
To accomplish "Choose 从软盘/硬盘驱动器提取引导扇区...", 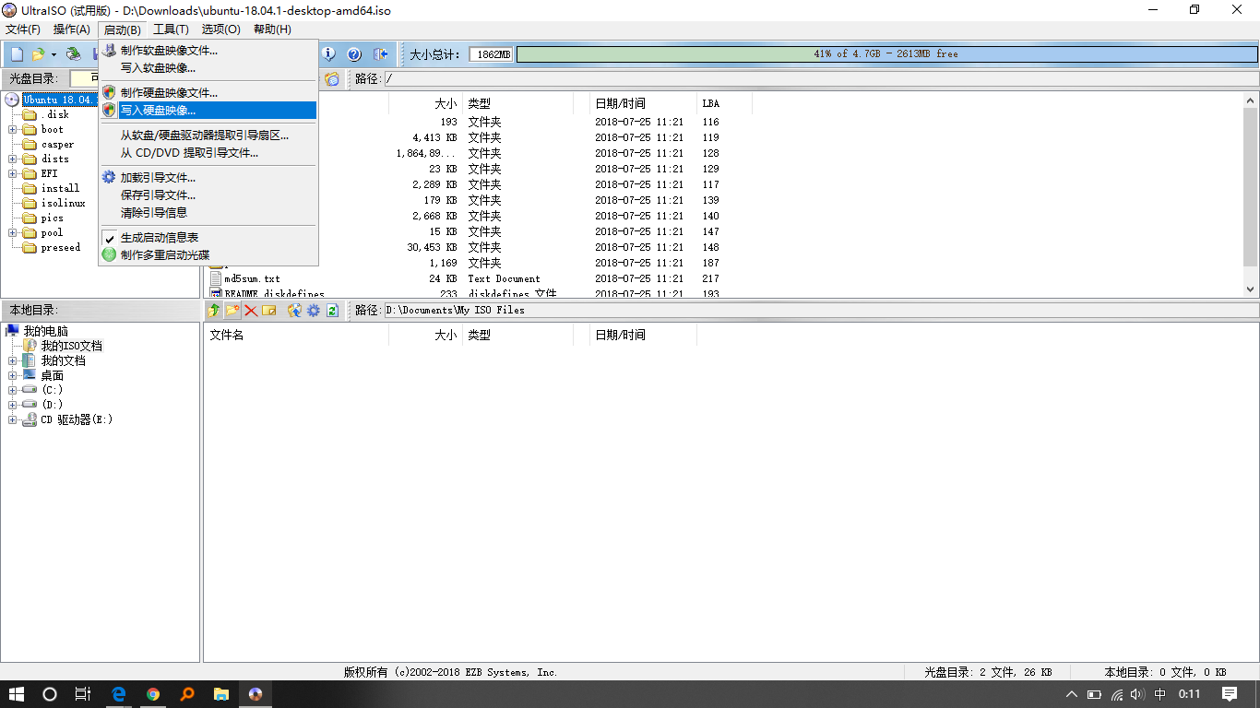I will click(208, 136).
